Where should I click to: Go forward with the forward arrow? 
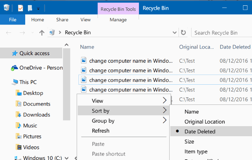point(22,33)
